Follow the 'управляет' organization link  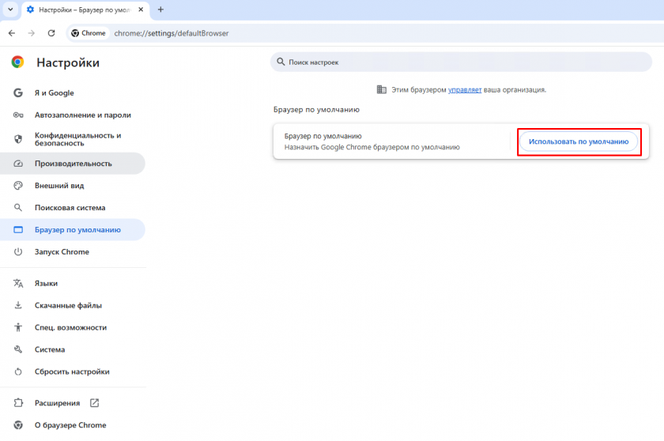click(465, 90)
